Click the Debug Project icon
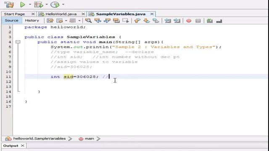Image resolution: width=269 pixels, height=151 pixels. 38,5
